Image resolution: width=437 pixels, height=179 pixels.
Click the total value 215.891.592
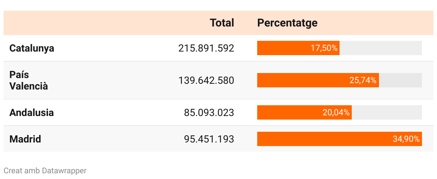[206, 48]
